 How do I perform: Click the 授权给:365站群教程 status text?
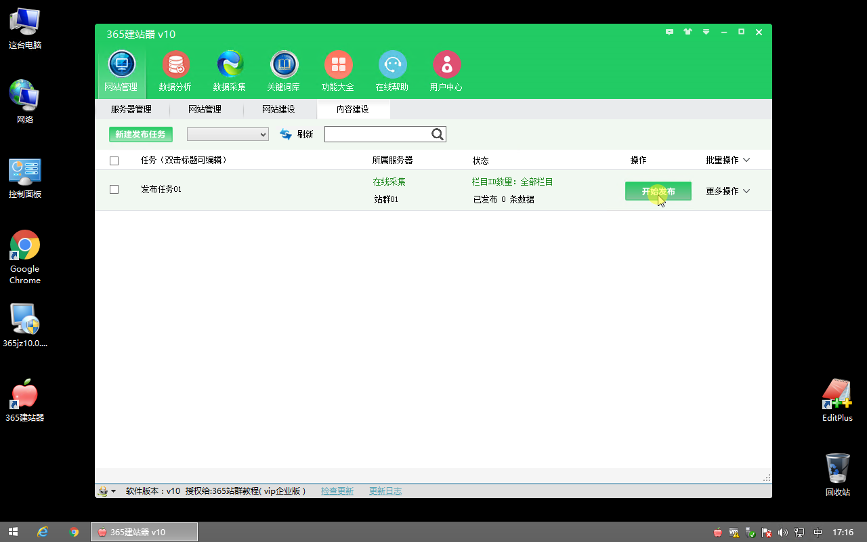tap(246, 491)
